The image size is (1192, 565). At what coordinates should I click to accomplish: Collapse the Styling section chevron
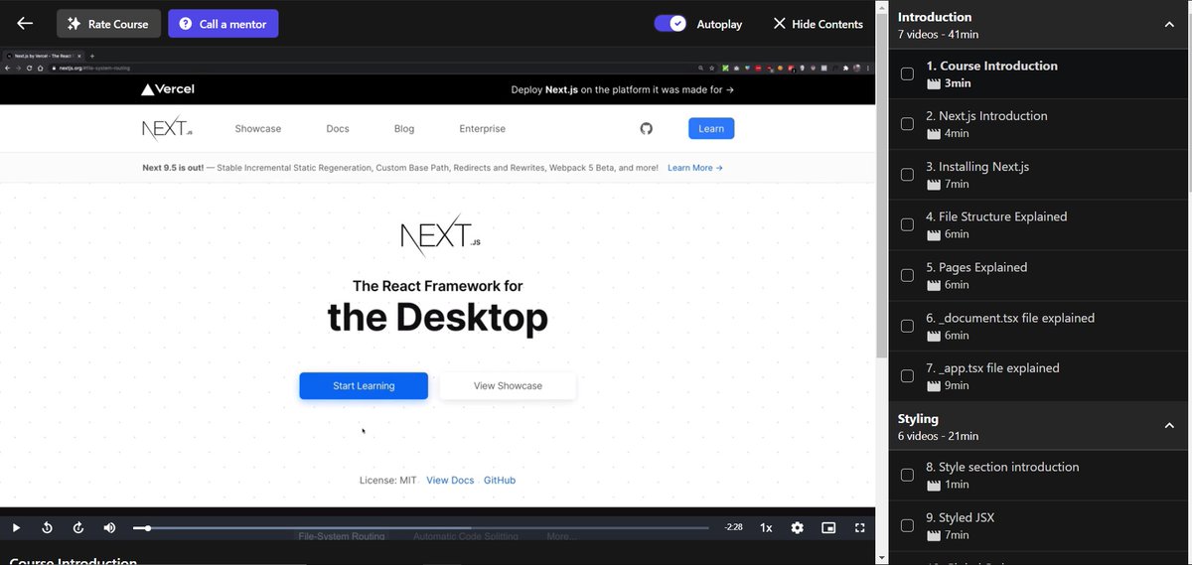click(x=1168, y=426)
